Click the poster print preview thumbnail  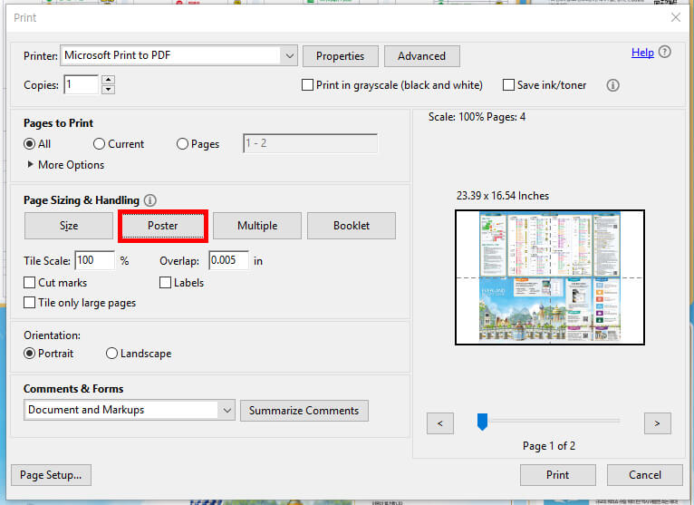550,277
